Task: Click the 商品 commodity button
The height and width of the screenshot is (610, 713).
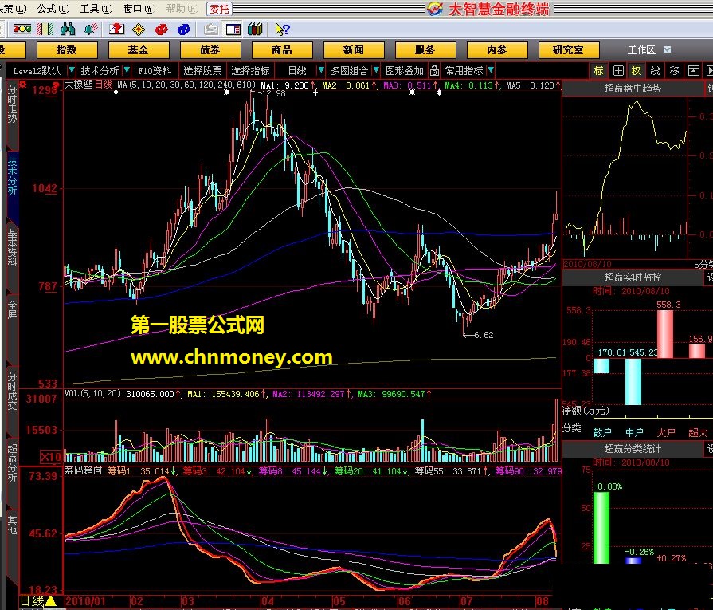Action: point(282,49)
